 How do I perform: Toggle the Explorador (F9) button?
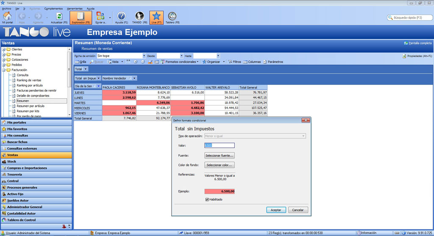point(81,18)
